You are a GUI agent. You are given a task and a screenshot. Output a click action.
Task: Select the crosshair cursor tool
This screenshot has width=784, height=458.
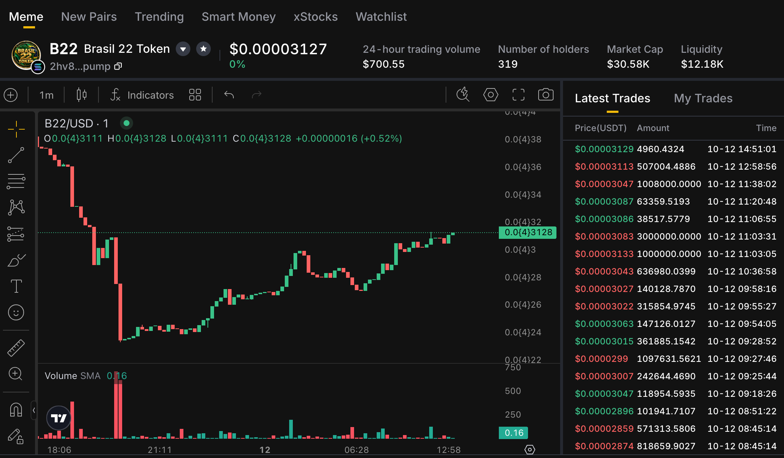tap(16, 129)
